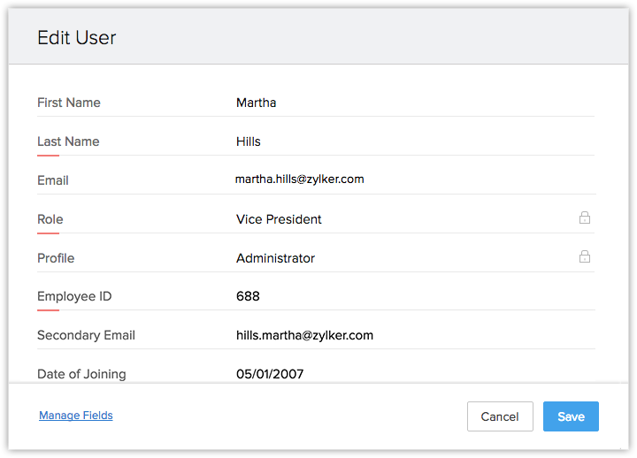This screenshot has width=637, height=458.
Task: Click the Edit User dialog title
Action: [x=77, y=38]
